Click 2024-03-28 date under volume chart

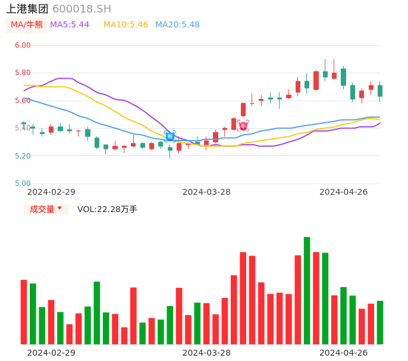pyautogui.click(x=206, y=353)
